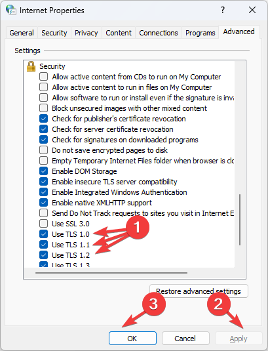Select the Privacy tab
This screenshot has width=268, height=351.
pos(86,33)
